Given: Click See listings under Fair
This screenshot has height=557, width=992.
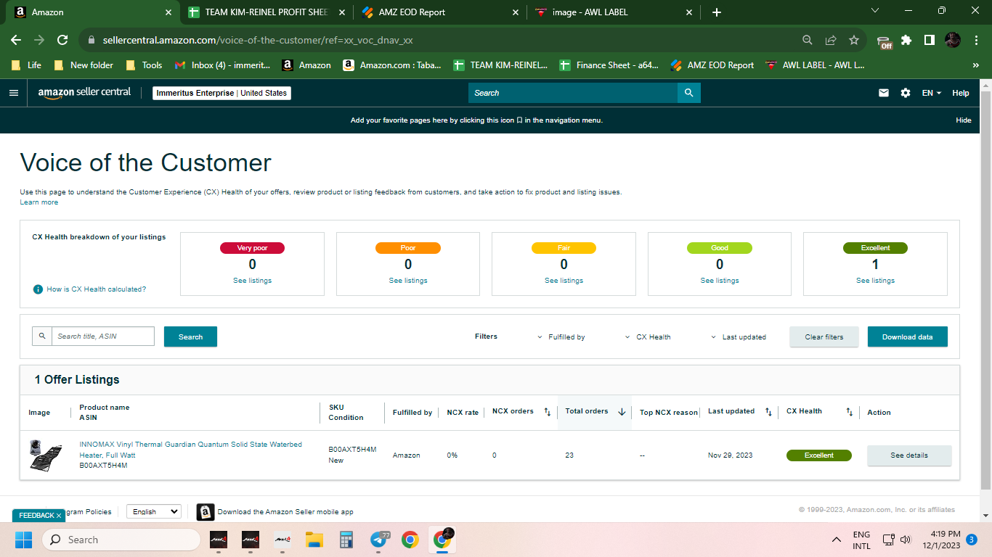Looking at the screenshot, I should click(x=564, y=281).
